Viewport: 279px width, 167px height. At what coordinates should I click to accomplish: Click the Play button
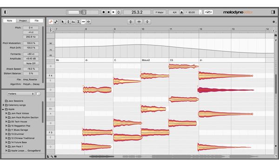click(x=113, y=12)
